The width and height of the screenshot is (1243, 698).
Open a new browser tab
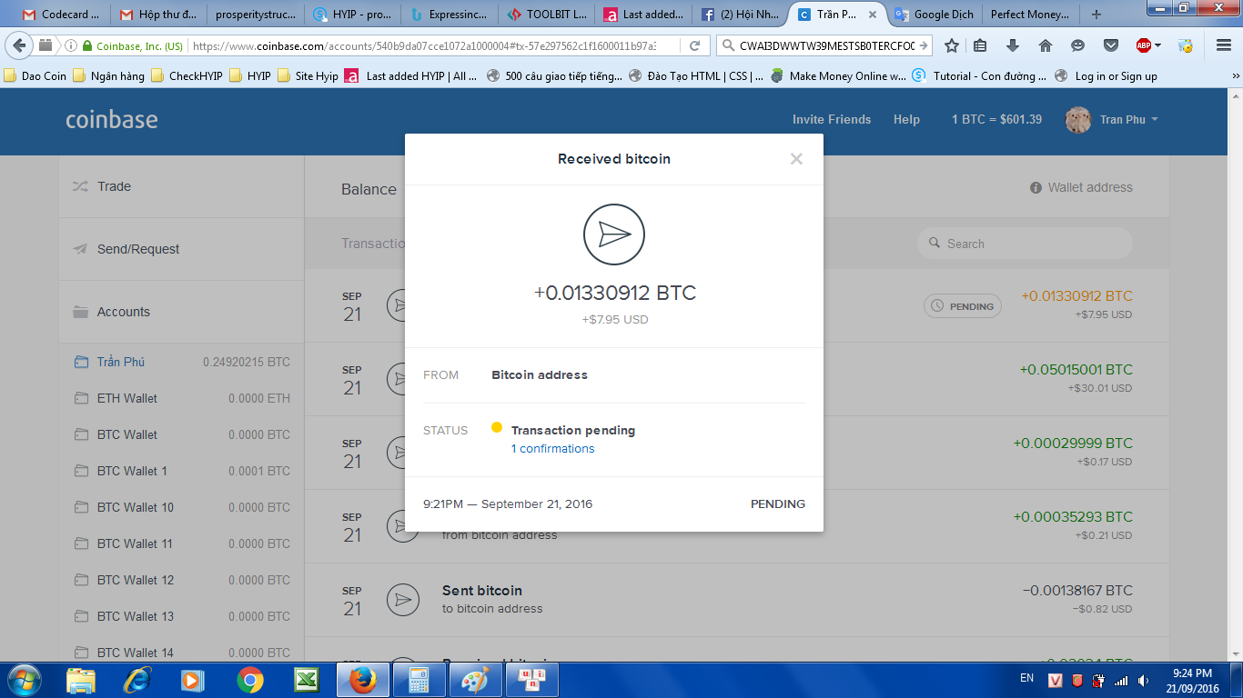pos(1096,15)
